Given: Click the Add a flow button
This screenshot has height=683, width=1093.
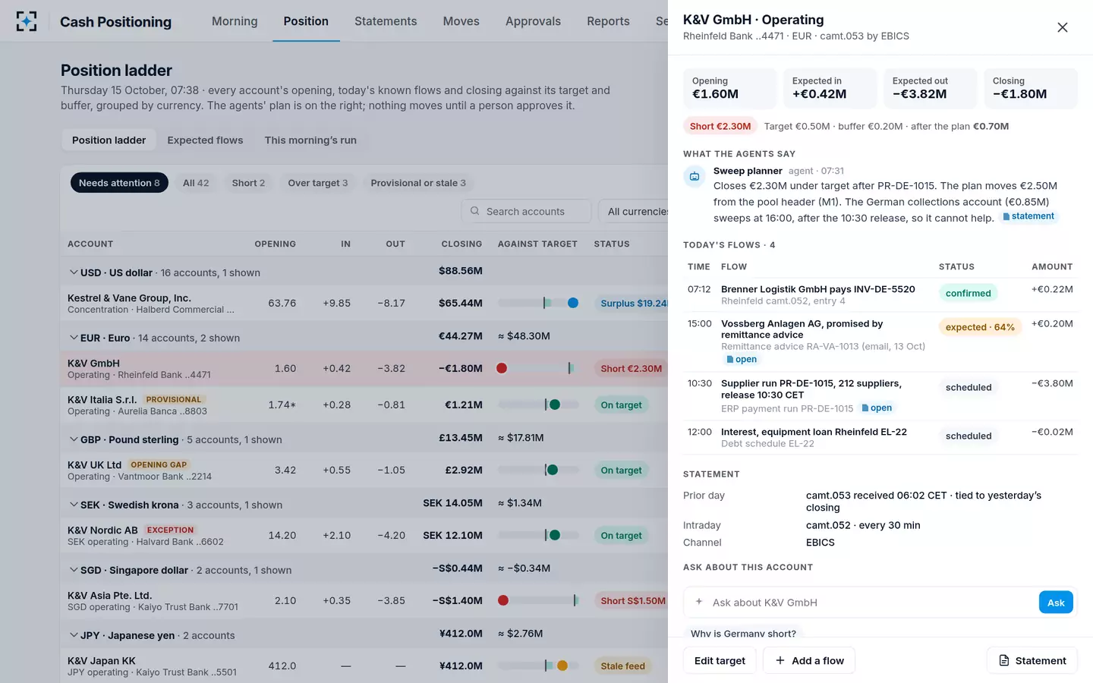Looking at the screenshot, I should click(x=809, y=660).
